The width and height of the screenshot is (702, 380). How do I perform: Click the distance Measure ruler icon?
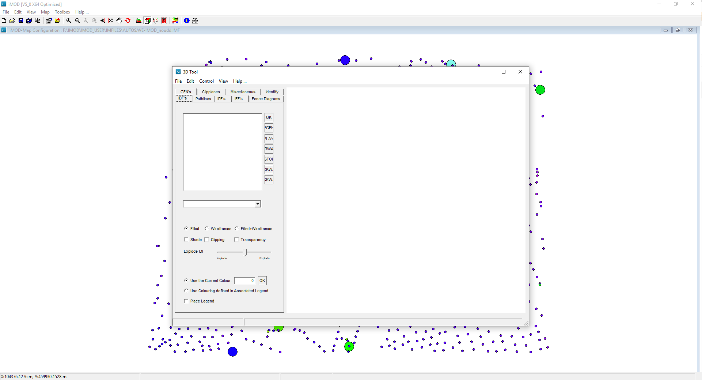195,21
